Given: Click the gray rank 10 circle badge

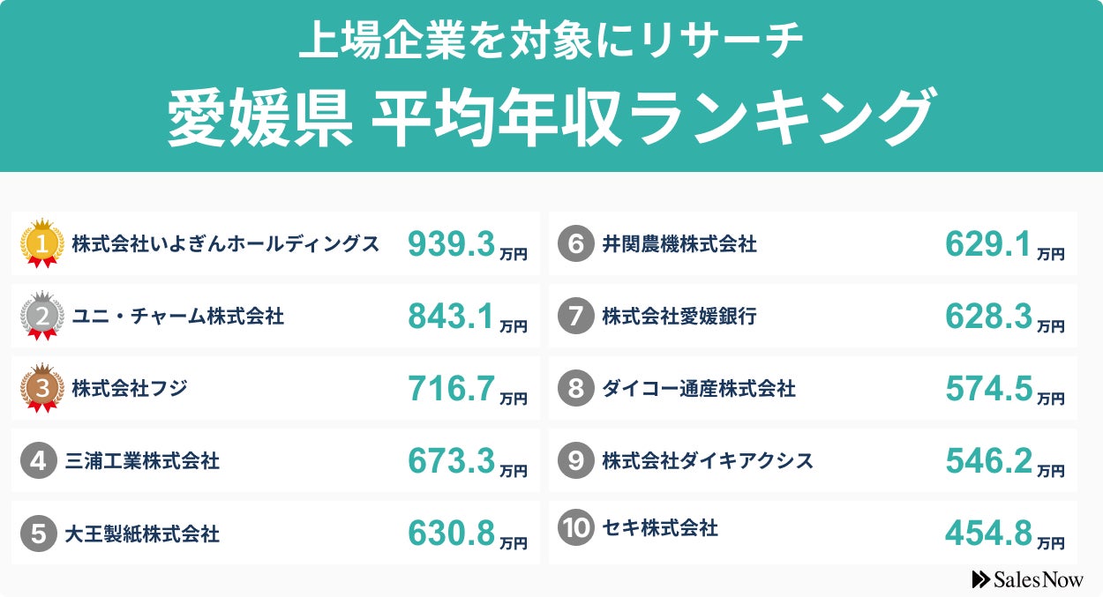Looking at the screenshot, I should pyautogui.click(x=575, y=528).
